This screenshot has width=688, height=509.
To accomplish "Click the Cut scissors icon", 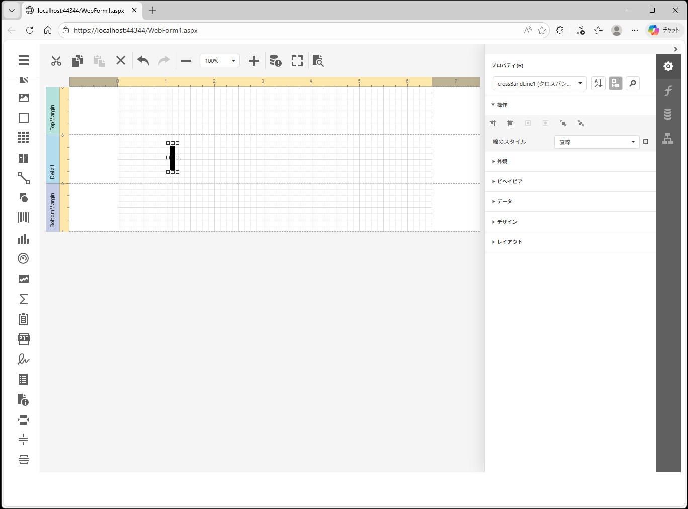I will [56, 61].
